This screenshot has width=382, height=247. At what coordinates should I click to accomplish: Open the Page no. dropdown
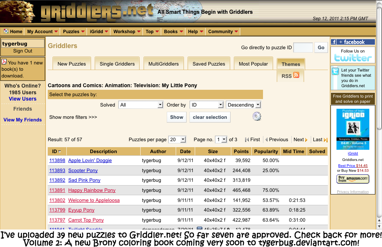point(221,140)
